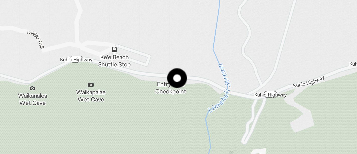Open the Ke'e Beach Shuttle Stop label

click(x=114, y=61)
